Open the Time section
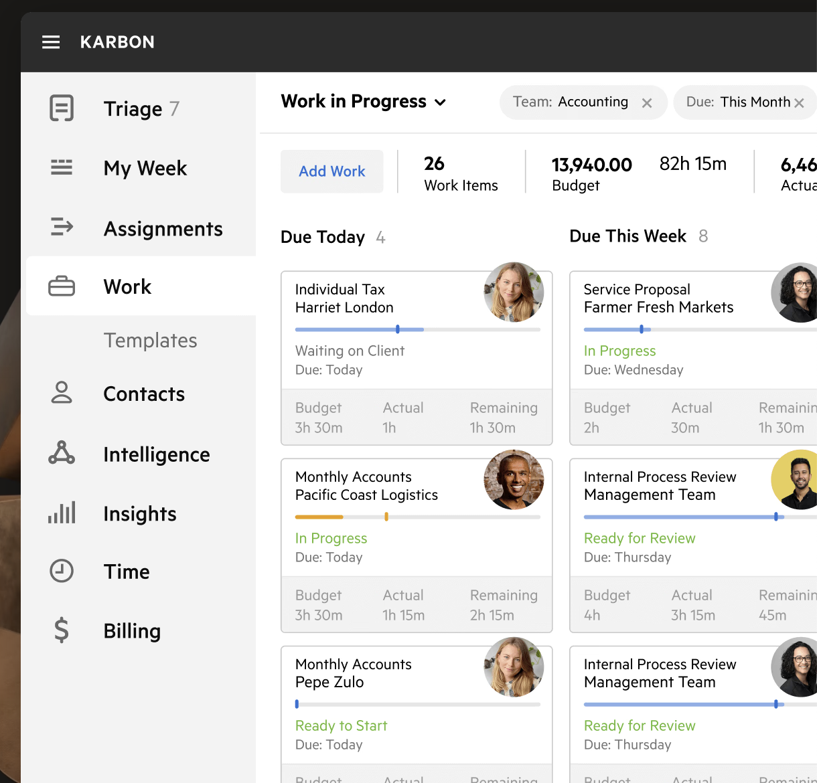 [x=127, y=572]
